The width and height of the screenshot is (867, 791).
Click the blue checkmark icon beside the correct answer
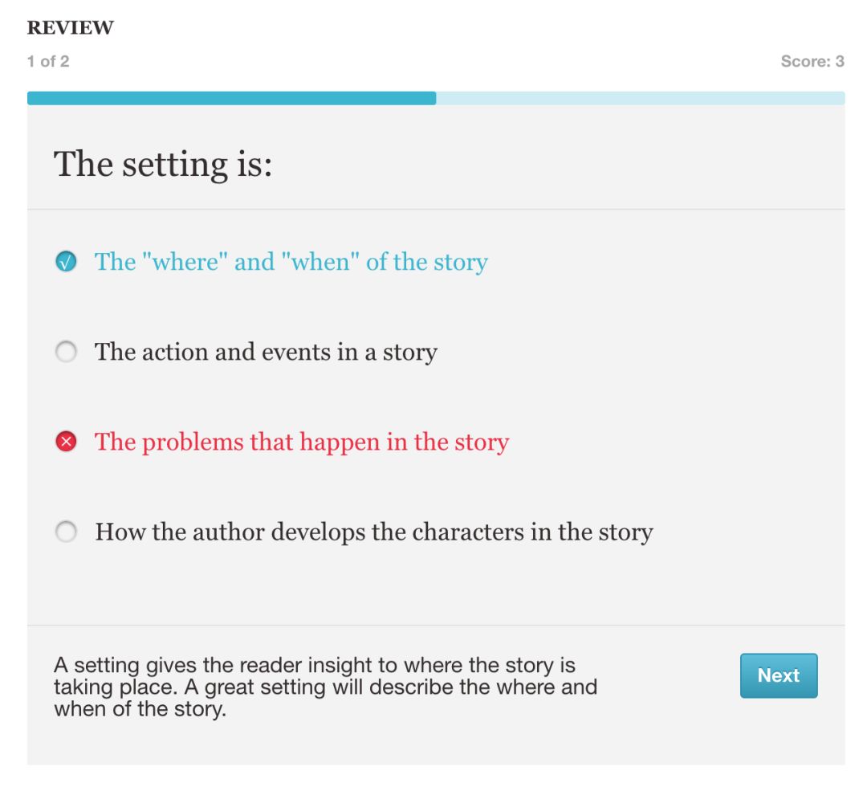66,262
